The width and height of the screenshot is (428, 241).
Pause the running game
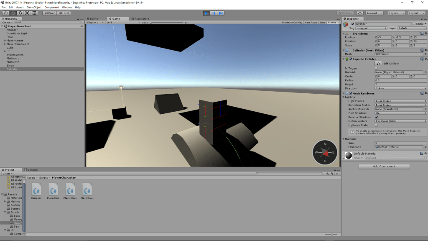coord(213,13)
